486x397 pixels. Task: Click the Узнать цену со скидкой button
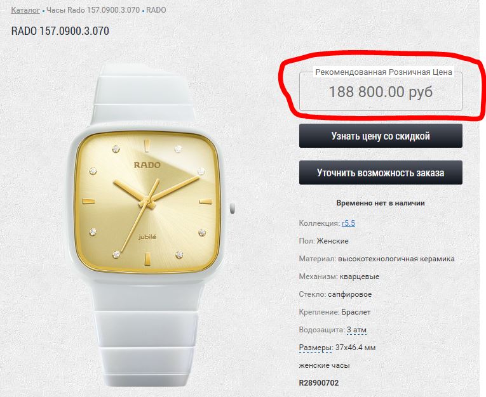tap(381, 136)
